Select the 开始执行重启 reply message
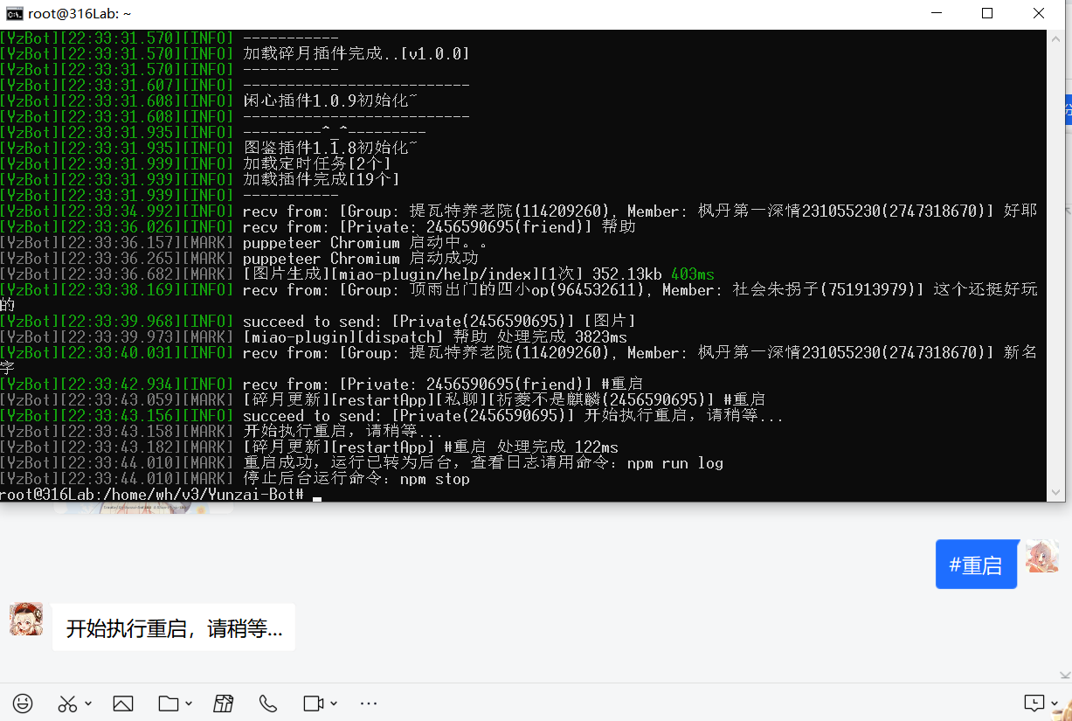 pos(173,626)
